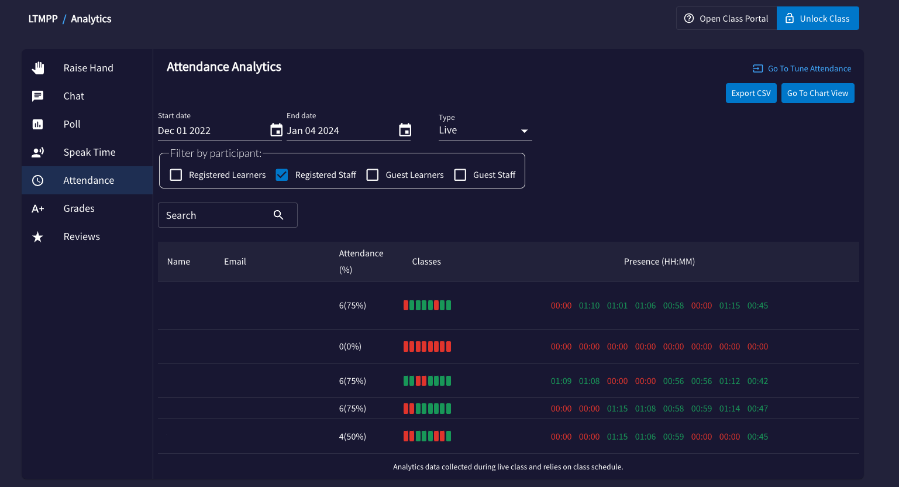899x487 pixels.
Task: Tick the Guest Learners checkbox
Action: pyautogui.click(x=373, y=174)
